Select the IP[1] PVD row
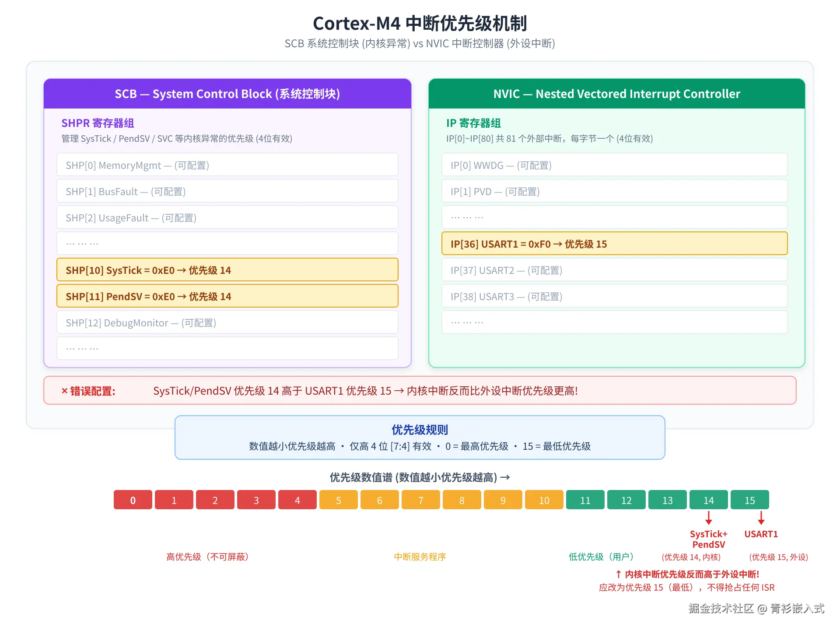 point(615,191)
